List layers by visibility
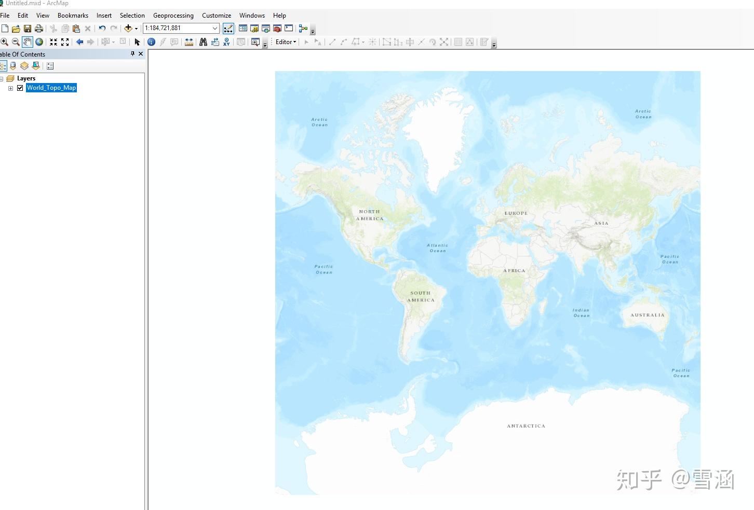 tap(24, 66)
